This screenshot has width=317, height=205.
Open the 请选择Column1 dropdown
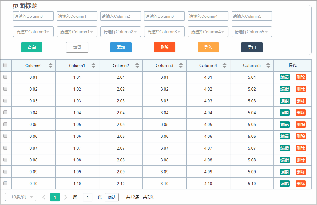coord(77,32)
